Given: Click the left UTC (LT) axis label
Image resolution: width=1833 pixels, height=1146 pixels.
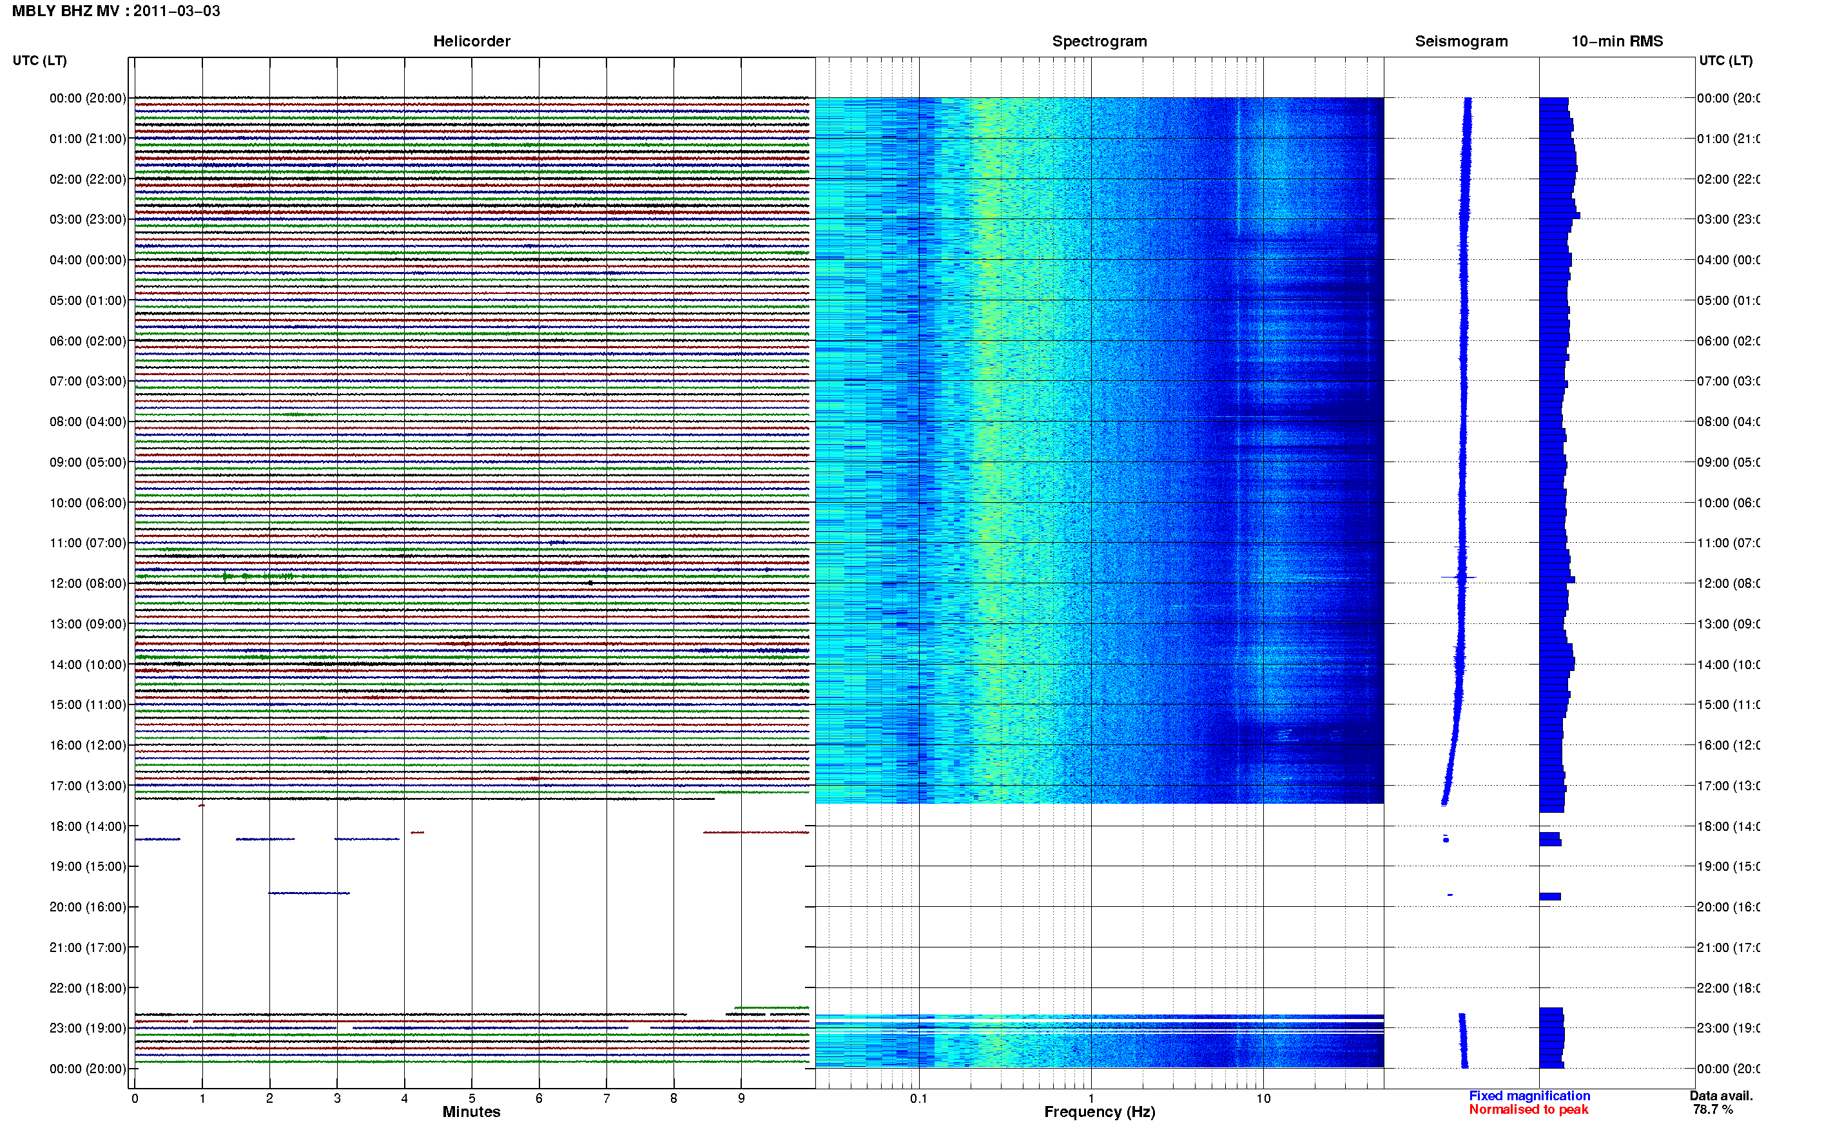Looking at the screenshot, I should point(39,61).
